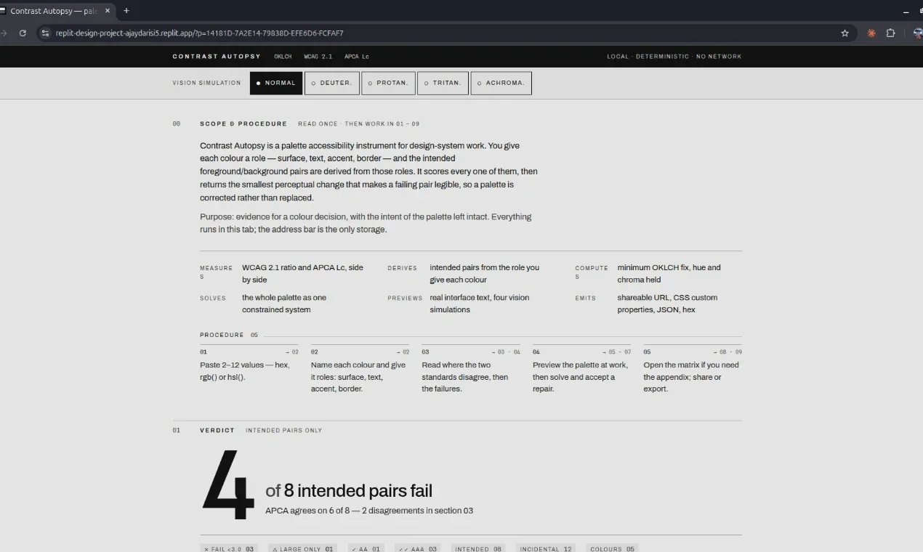Reload the page with browser refresh icon
923x552 pixels.
click(23, 33)
